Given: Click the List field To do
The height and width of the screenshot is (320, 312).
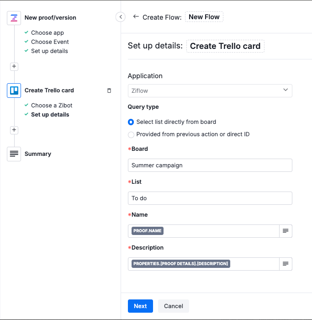Looking at the screenshot, I should tap(210, 198).
